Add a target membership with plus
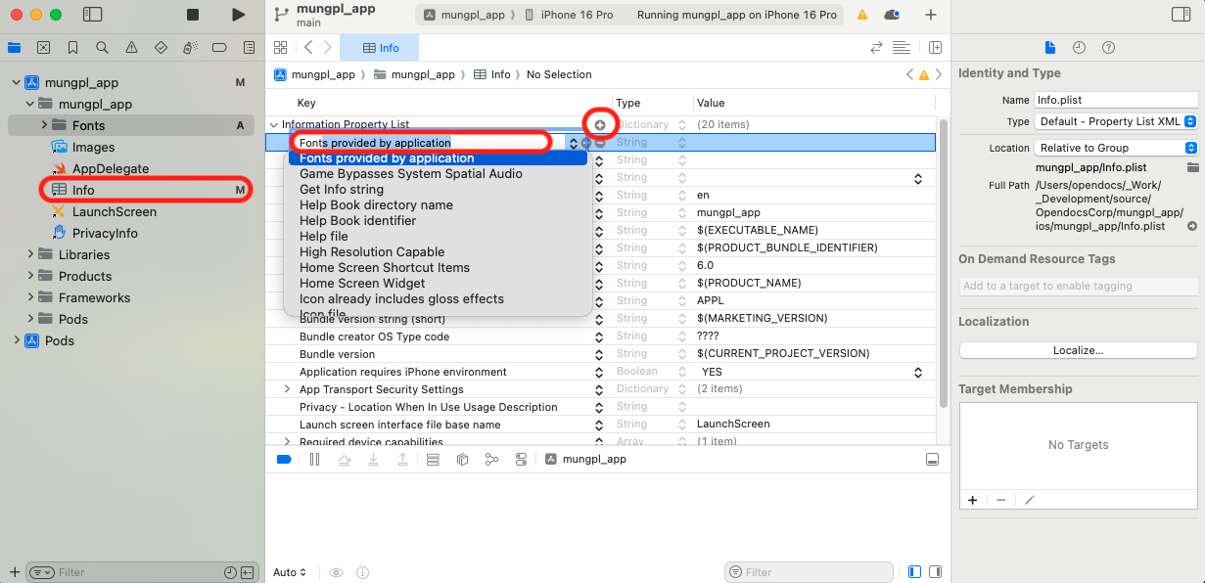Image resolution: width=1205 pixels, height=583 pixels. [x=972, y=500]
